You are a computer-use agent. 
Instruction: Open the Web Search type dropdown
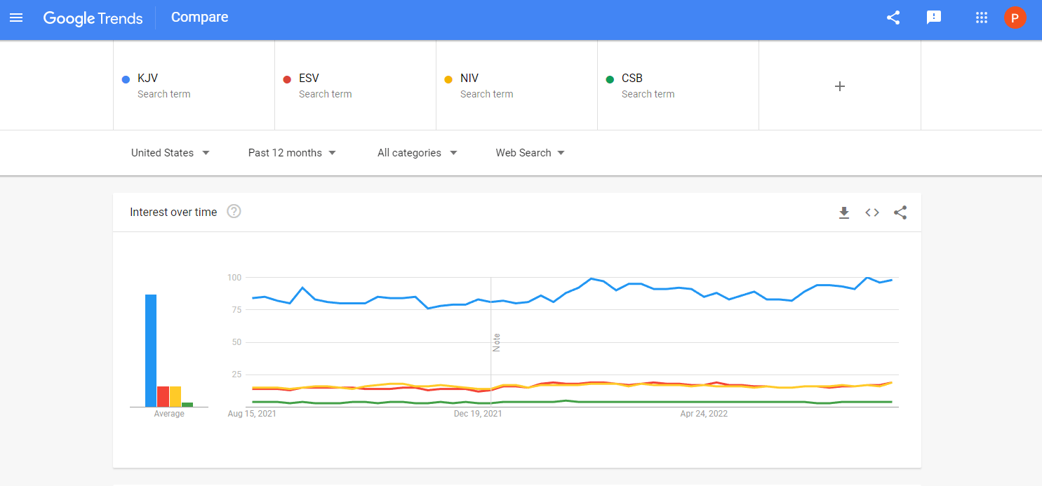tap(530, 153)
